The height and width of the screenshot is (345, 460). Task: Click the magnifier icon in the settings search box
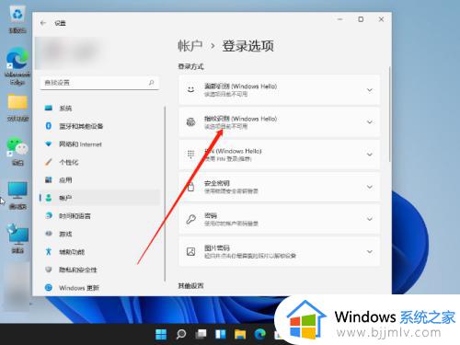pyautogui.click(x=151, y=83)
